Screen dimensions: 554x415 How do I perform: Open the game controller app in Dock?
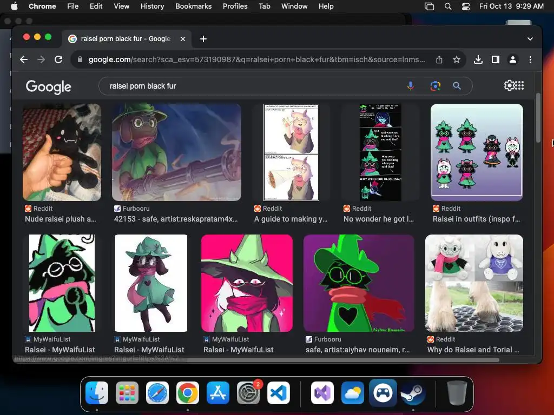(x=383, y=393)
